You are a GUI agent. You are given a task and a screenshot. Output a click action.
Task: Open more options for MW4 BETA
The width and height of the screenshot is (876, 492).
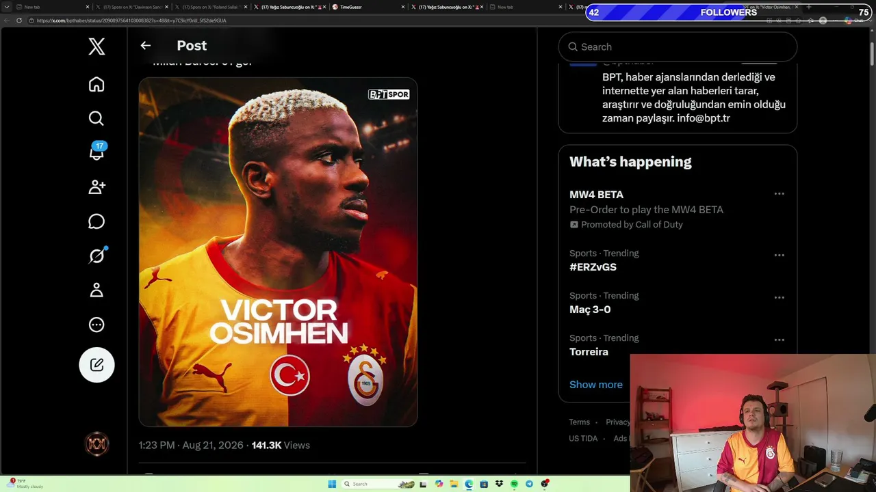779,194
